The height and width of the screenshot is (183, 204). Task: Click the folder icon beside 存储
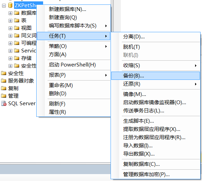17,58
